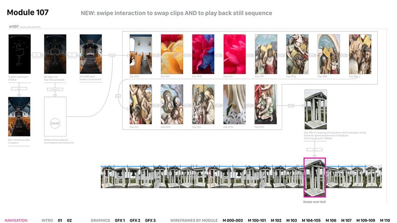The height and width of the screenshot is (223, 397).
Task: Navigate to M 109-109 wireframes
Action: [x=366, y=220]
